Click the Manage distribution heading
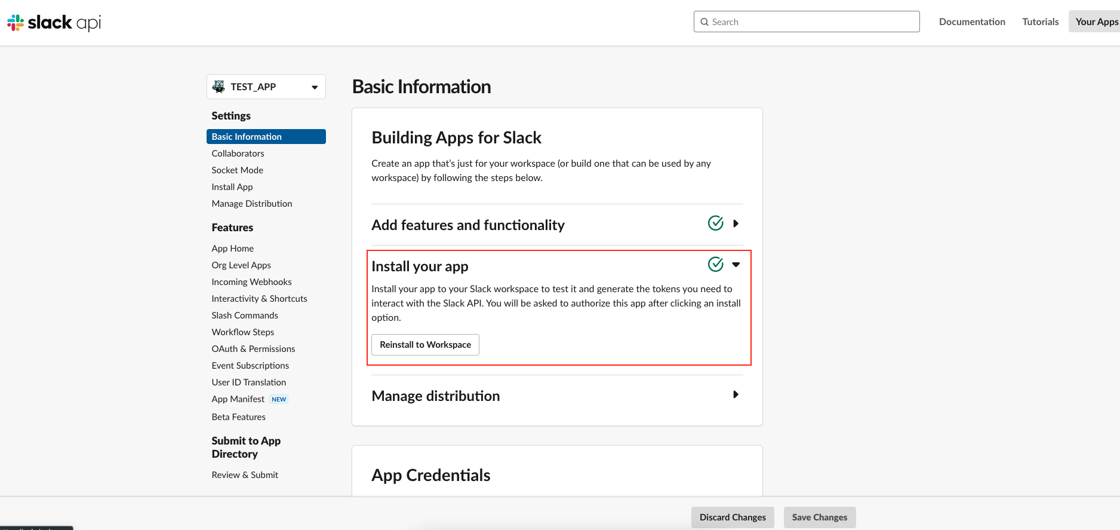 pyautogui.click(x=436, y=396)
